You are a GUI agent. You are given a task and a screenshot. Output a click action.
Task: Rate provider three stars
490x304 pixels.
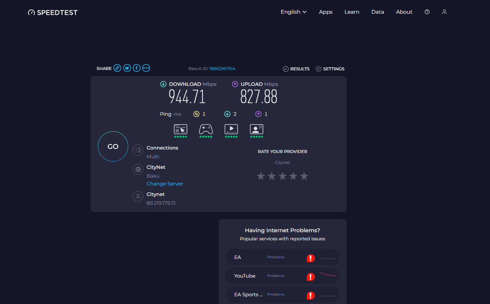[x=283, y=176]
